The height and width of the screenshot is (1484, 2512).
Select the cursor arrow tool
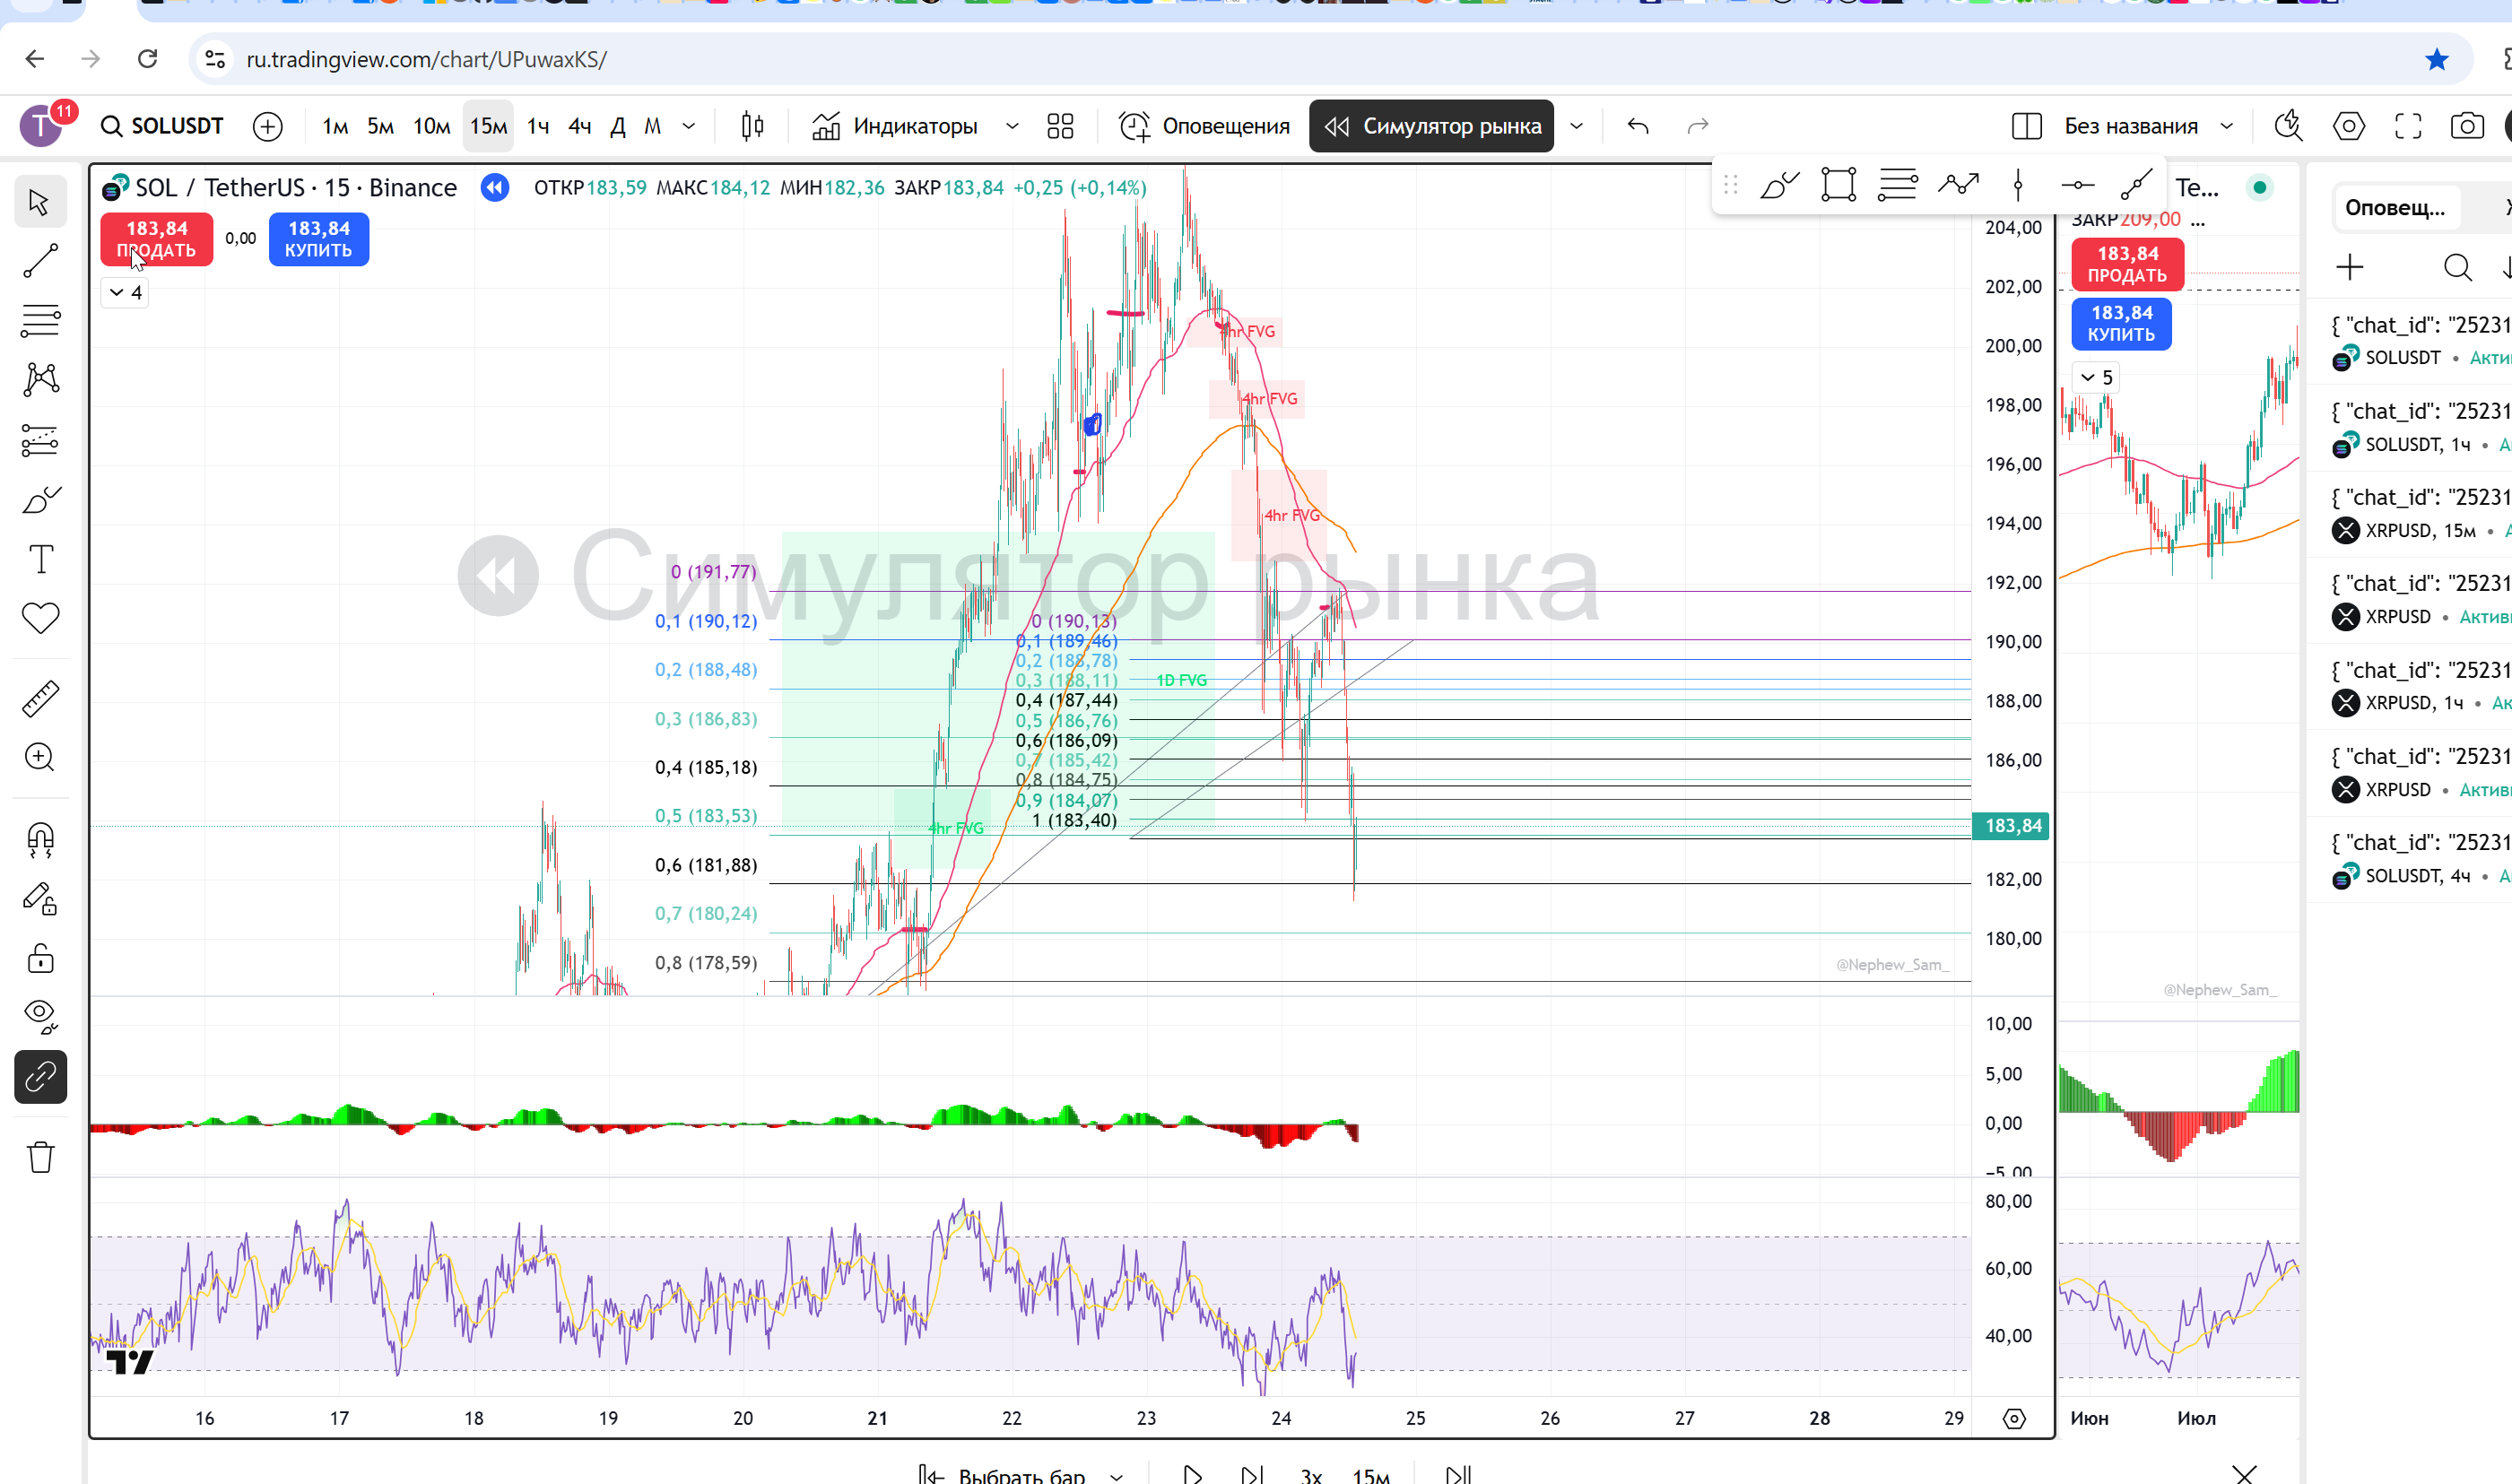pyautogui.click(x=40, y=202)
